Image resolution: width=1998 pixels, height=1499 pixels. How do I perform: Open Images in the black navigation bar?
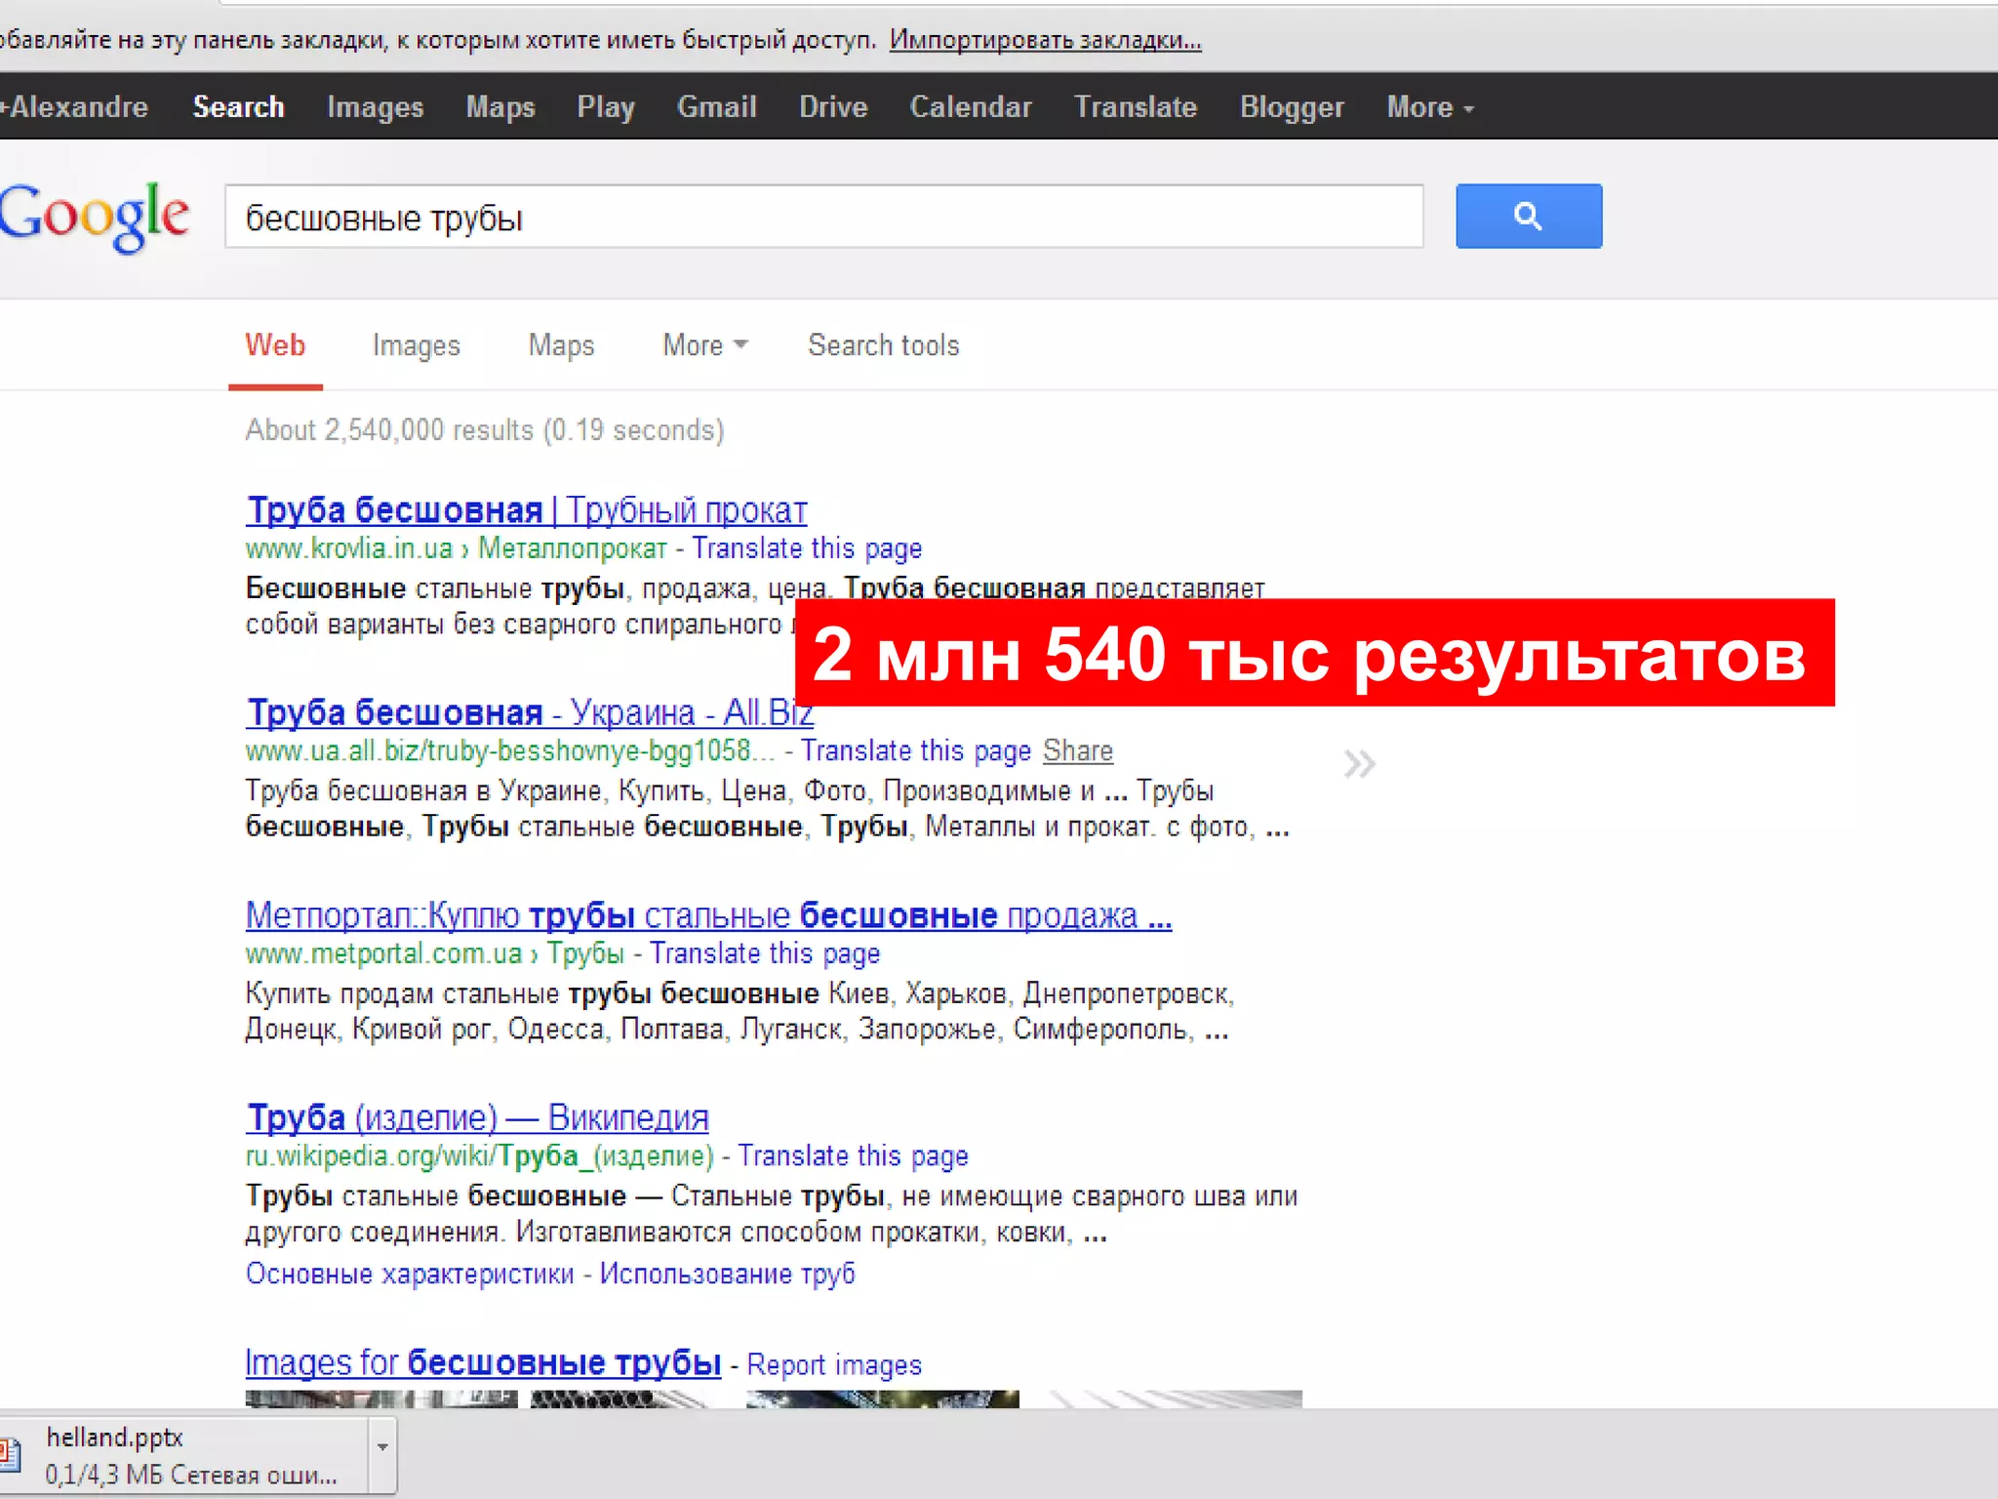(375, 106)
